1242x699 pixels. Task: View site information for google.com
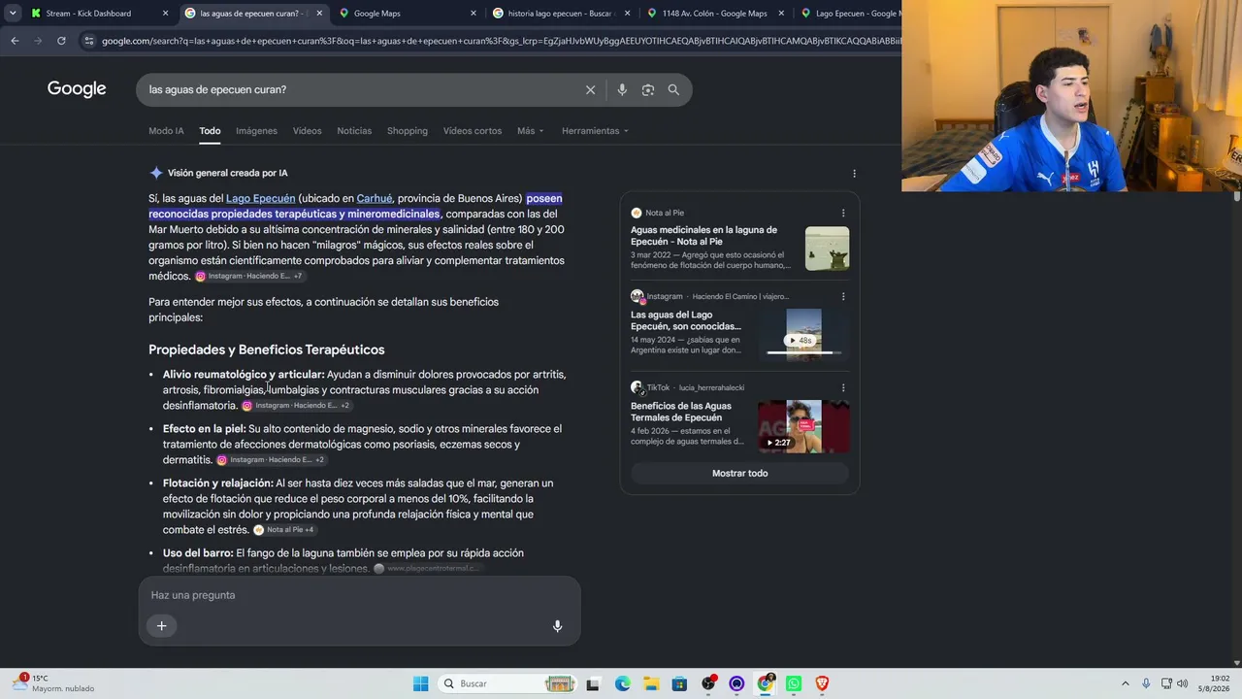pos(89,41)
